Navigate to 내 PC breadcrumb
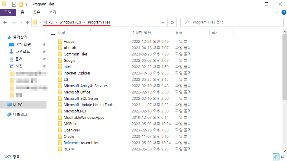Viewport: 287px width, 161px height. pos(48,22)
